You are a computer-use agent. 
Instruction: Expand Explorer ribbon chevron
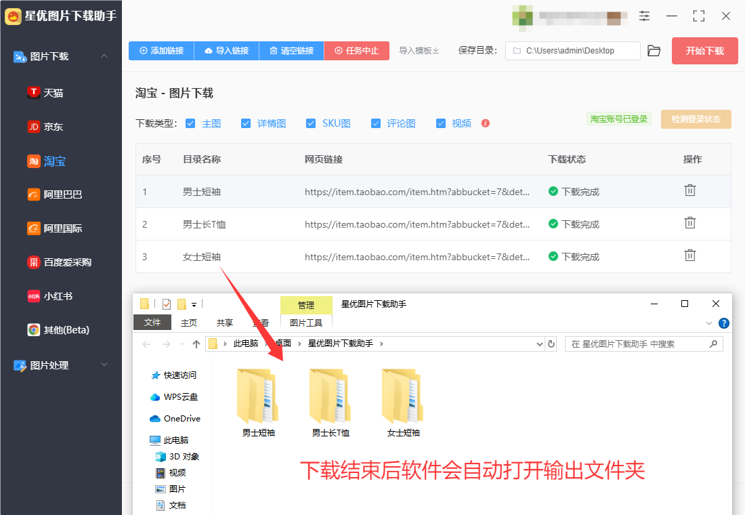click(709, 323)
